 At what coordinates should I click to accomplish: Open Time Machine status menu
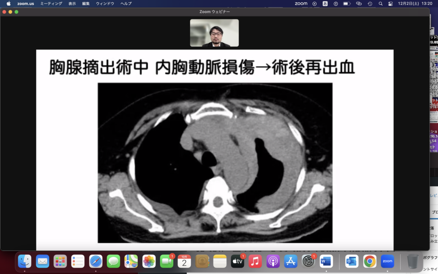click(370, 3)
